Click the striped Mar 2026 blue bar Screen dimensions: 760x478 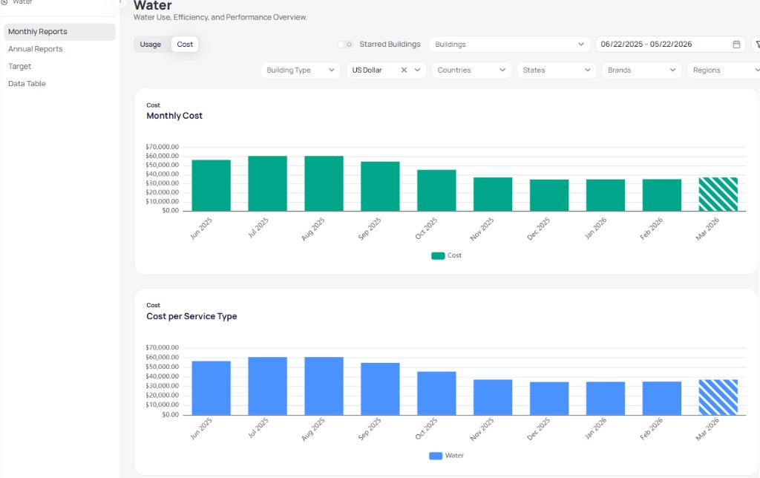pyautogui.click(x=718, y=397)
